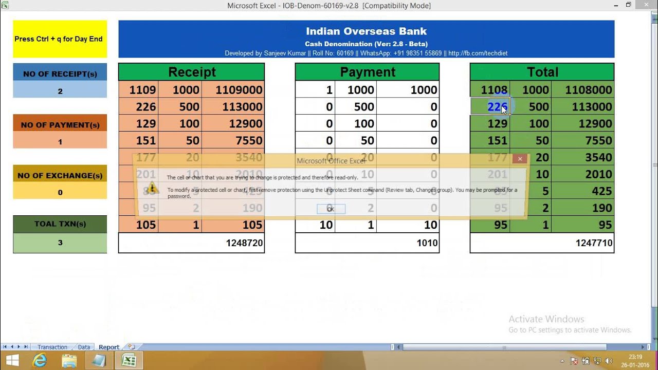Select Receipt count 226 for 500 notes
The width and height of the screenshot is (658, 370).
click(138, 106)
